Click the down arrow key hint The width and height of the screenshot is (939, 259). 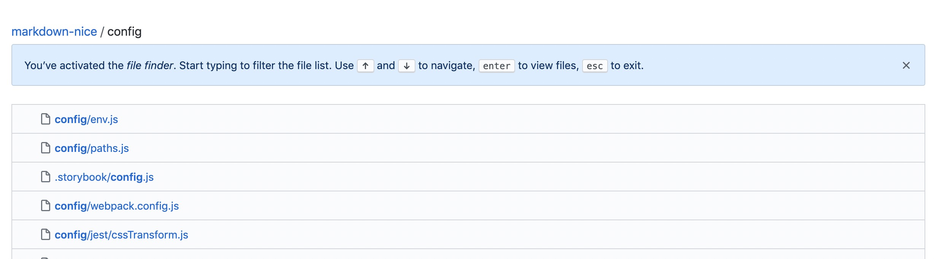tap(406, 66)
